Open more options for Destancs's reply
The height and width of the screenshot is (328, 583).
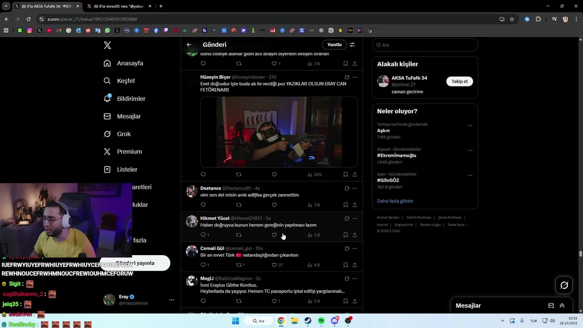(x=355, y=189)
